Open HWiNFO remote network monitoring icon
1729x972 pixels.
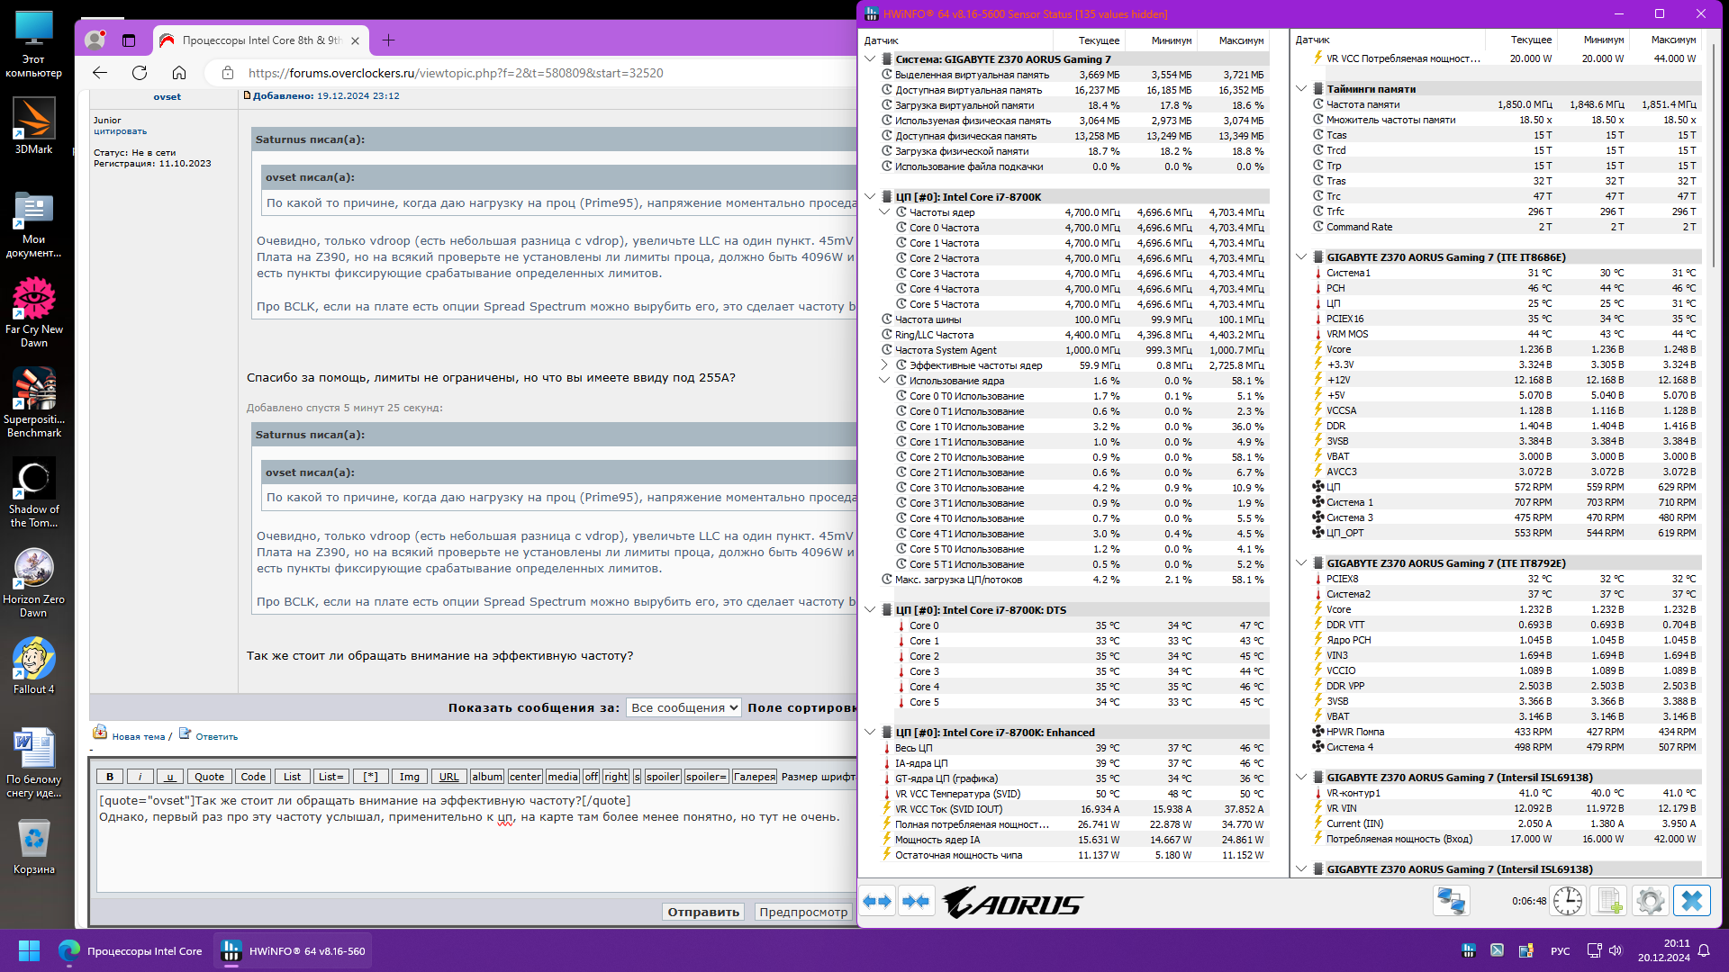1451,901
